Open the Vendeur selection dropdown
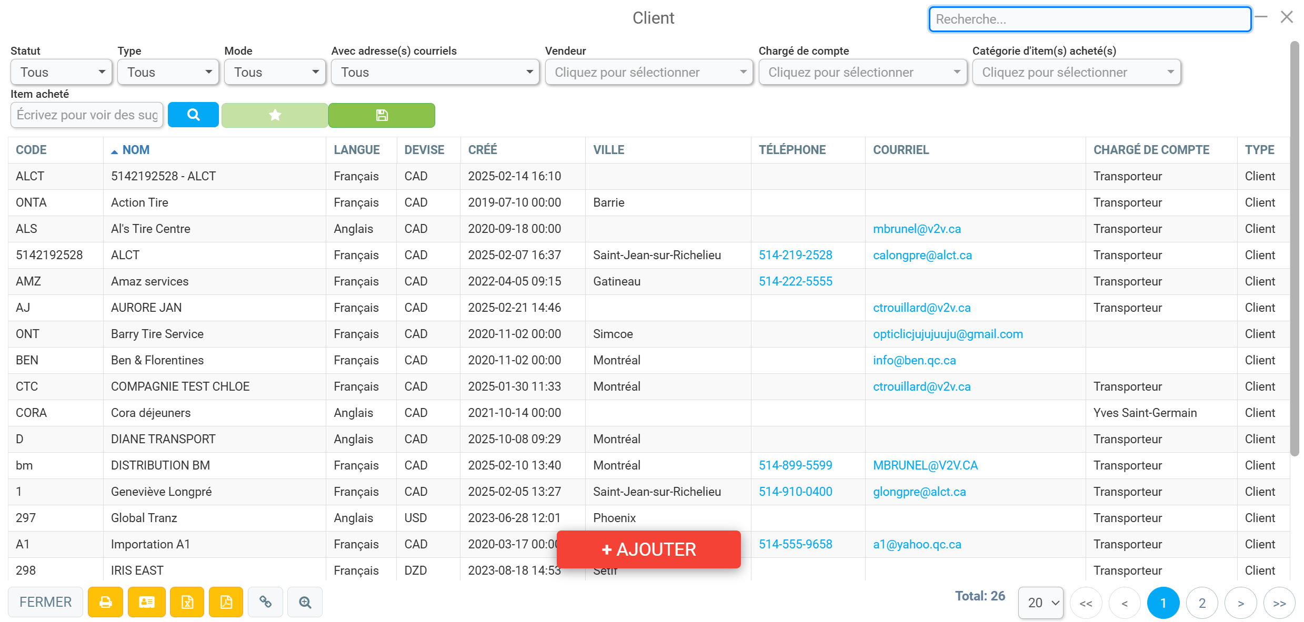The height and width of the screenshot is (622, 1304). pyautogui.click(x=649, y=72)
